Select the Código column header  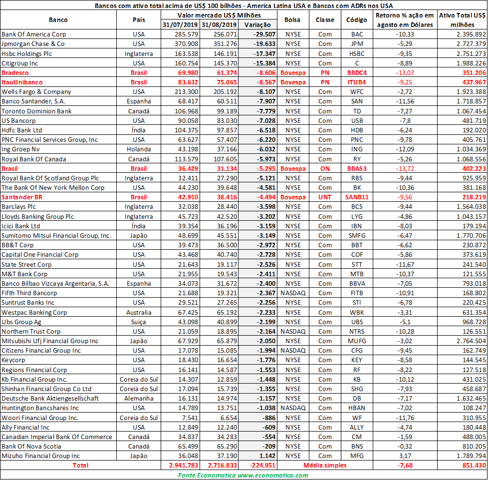(357, 20)
